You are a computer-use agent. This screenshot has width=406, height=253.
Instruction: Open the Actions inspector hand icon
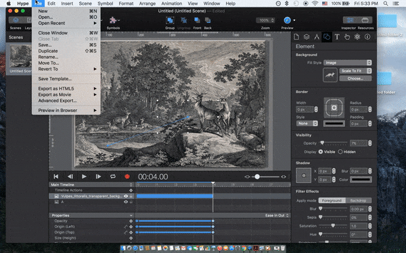[347, 37]
